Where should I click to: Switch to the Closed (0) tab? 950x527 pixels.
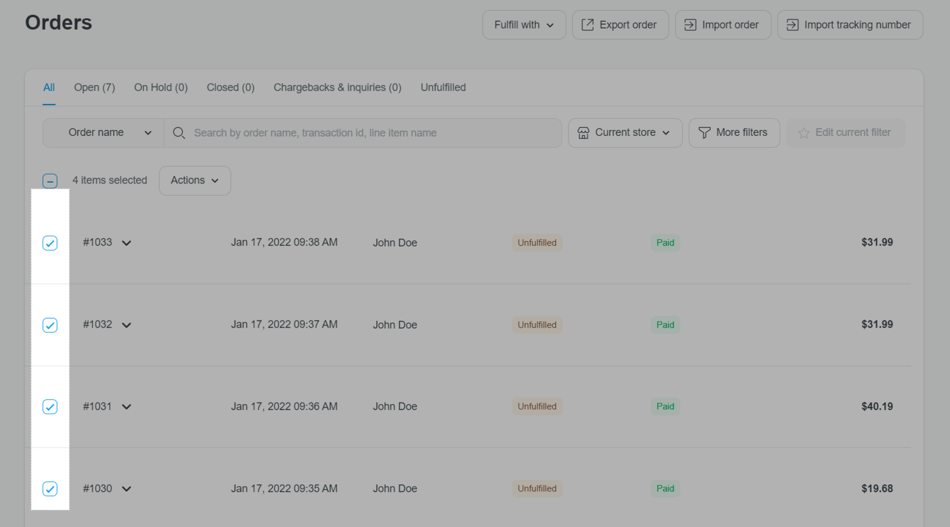click(x=230, y=87)
